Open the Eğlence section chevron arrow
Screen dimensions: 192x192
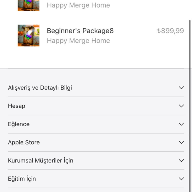pos(181,124)
